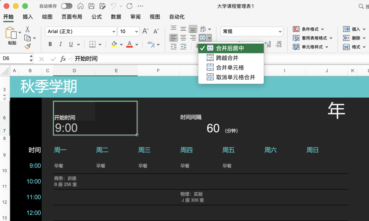Click the Home icon in the title bar
This screenshot has height=221, width=369.
[81, 6]
